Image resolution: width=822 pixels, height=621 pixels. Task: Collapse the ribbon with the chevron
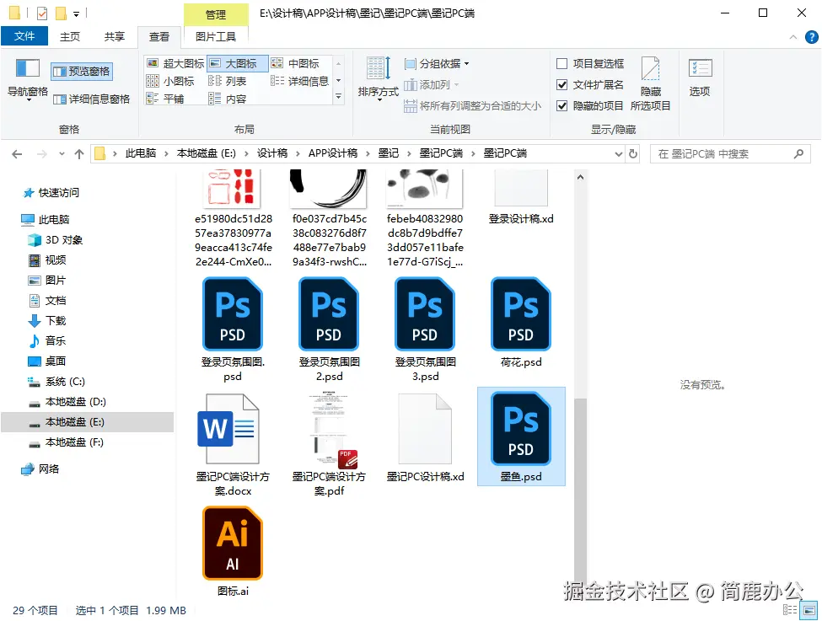793,37
